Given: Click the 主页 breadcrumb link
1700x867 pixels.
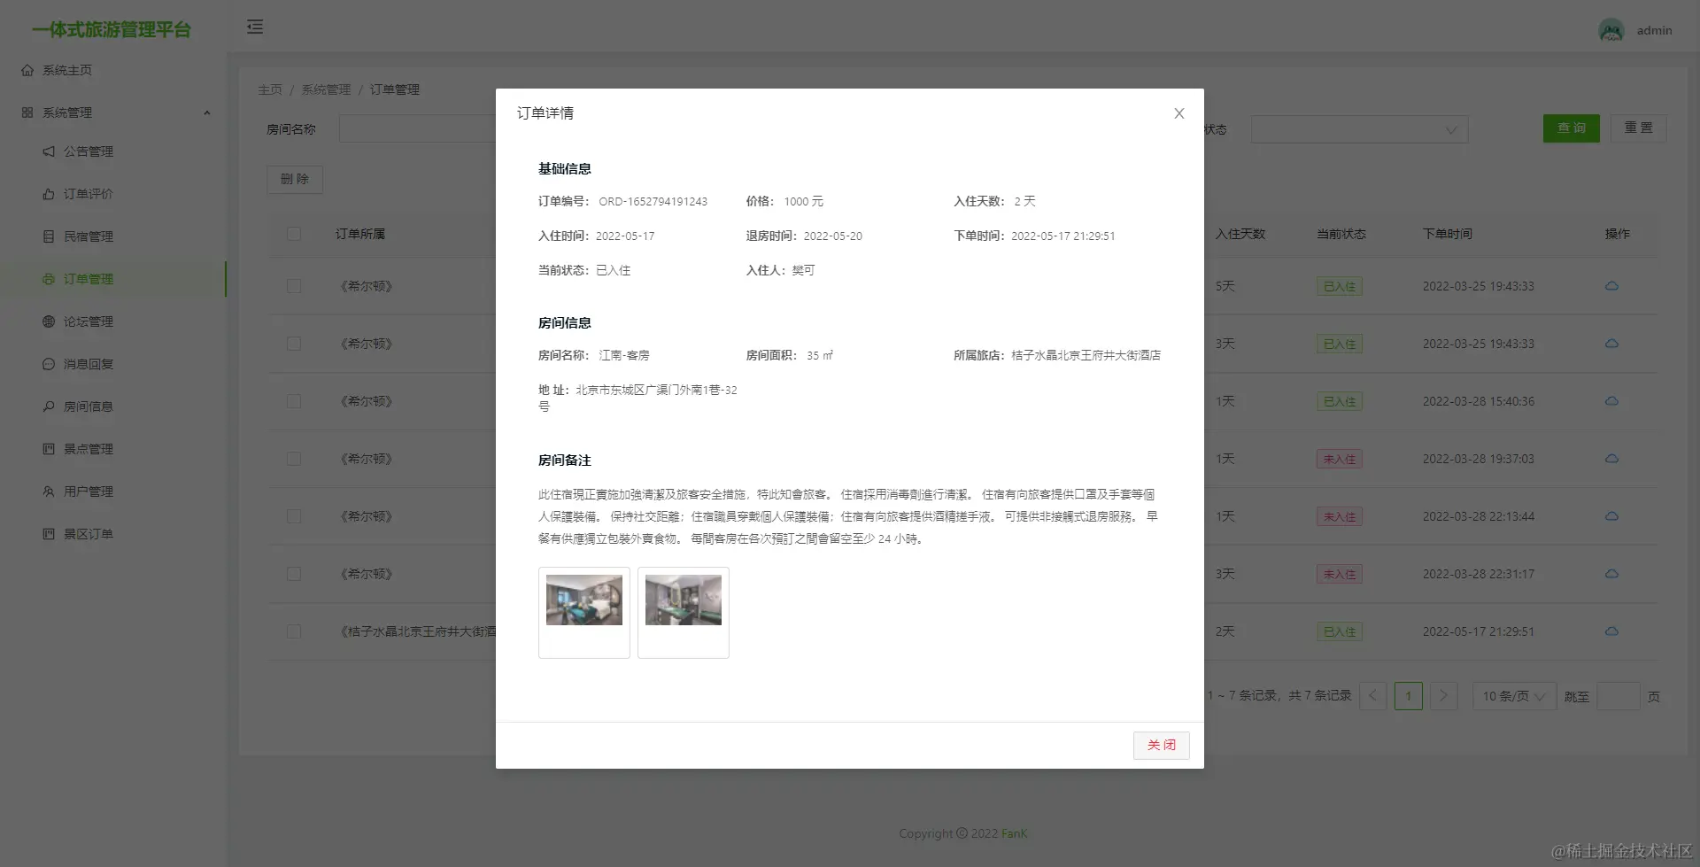Looking at the screenshot, I should tap(270, 89).
